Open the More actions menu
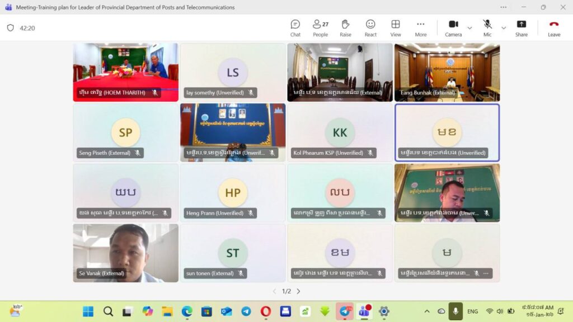 click(x=421, y=28)
